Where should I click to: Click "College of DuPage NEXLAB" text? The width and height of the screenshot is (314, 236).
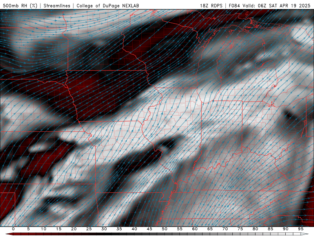coord(108,6)
